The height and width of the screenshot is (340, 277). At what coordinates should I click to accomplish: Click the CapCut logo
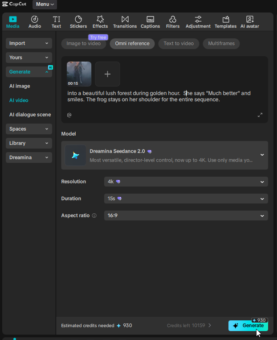coord(14,4)
